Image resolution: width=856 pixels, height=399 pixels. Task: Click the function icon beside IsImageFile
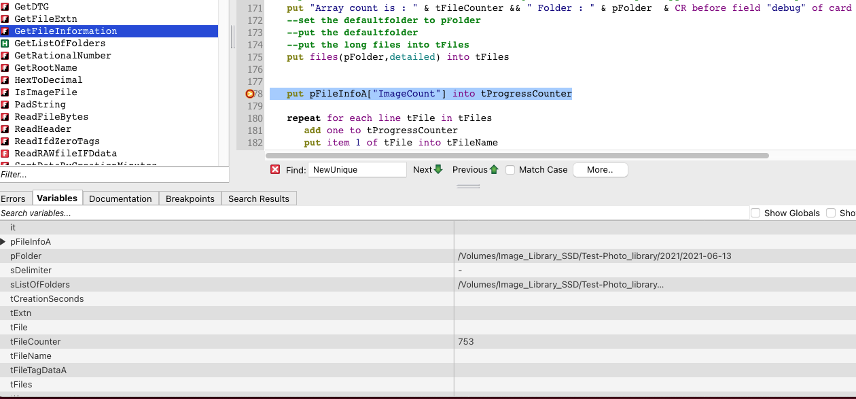point(5,92)
